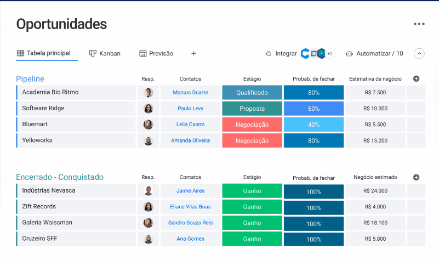Click responsible avatar for Academia Bio Ritmo

148,93
